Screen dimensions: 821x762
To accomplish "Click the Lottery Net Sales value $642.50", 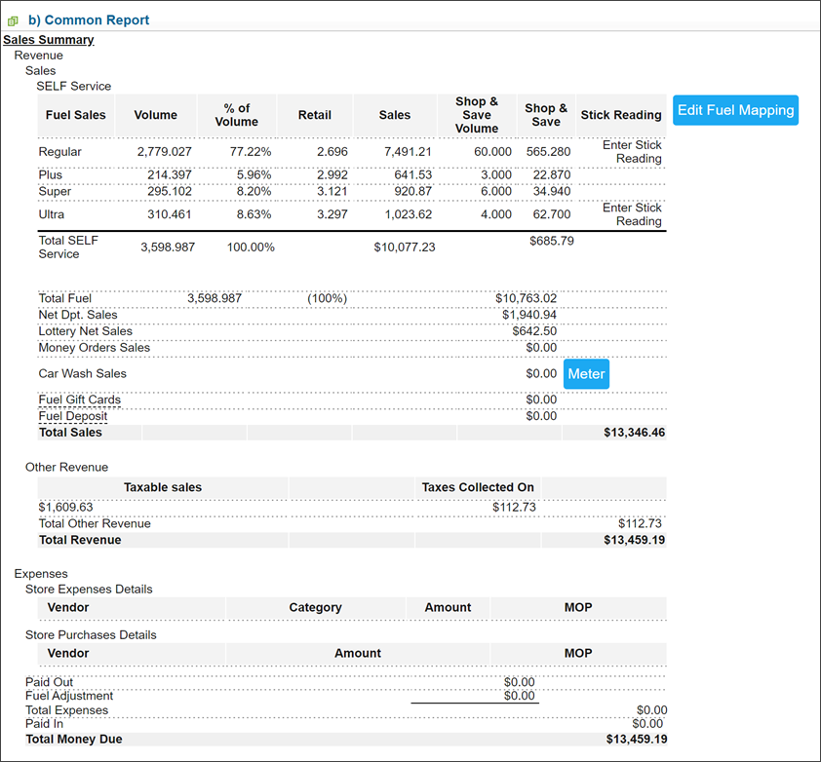I will [x=534, y=331].
